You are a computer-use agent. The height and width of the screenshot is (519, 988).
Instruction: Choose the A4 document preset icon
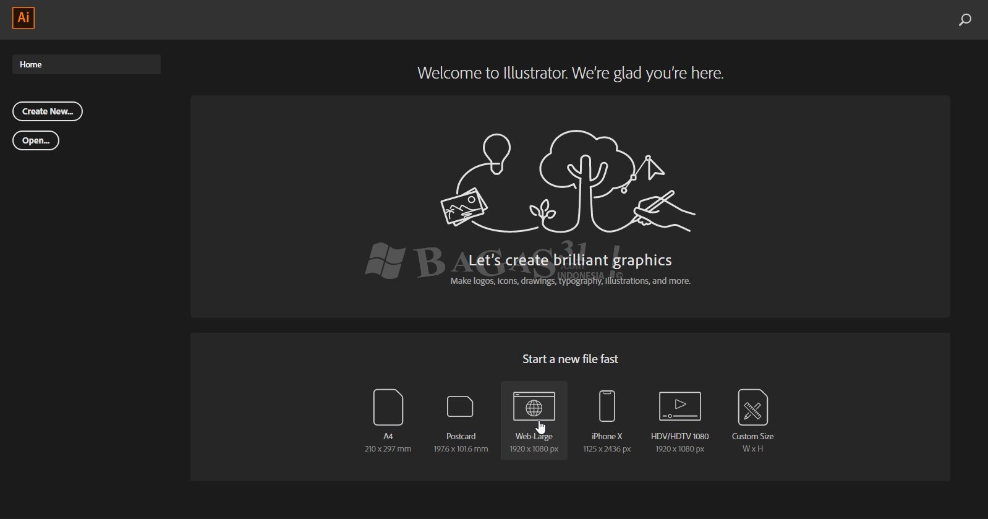388,407
